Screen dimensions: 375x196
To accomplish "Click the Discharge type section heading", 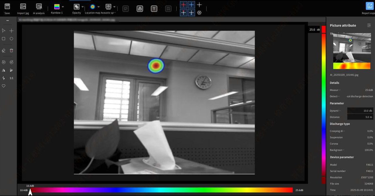I will pyautogui.click(x=339, y=124).
